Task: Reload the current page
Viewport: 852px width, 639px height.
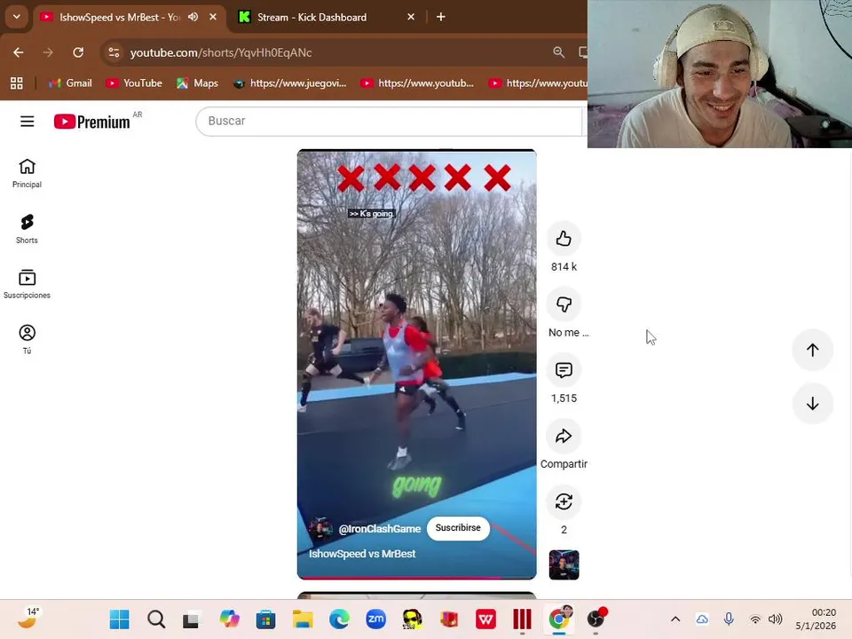Action: (78, 52)
